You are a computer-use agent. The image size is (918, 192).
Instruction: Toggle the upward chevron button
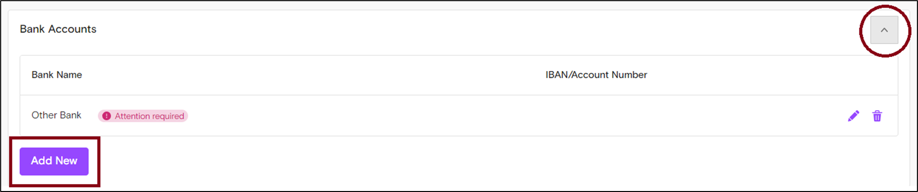tap(884, 30)
